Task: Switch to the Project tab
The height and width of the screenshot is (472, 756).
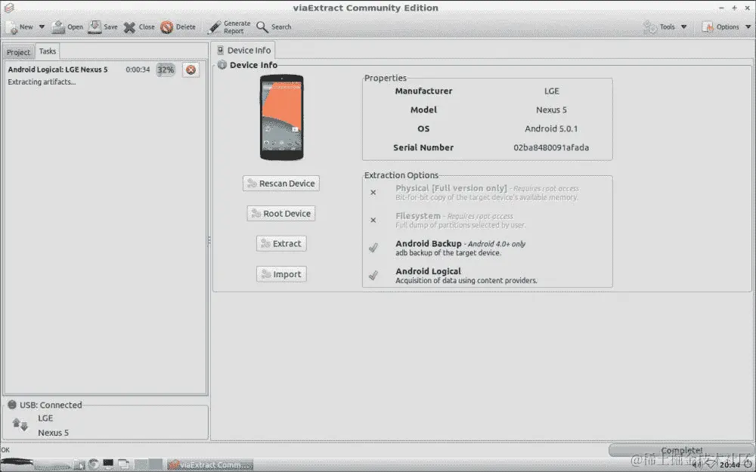Action: tap(18, 52)
